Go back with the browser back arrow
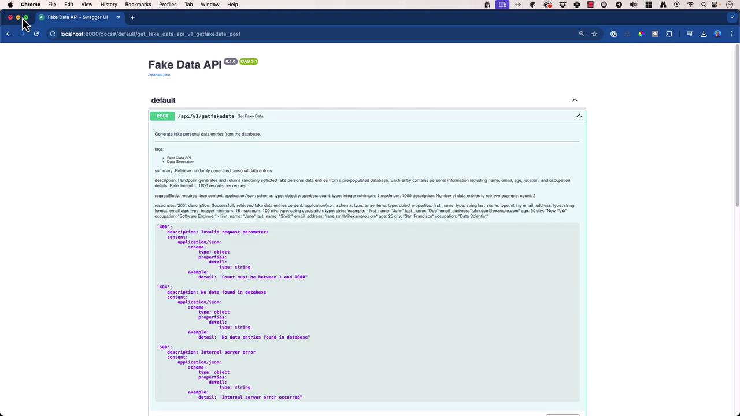This screenshot has height=416, width=740. pos(9,34)
